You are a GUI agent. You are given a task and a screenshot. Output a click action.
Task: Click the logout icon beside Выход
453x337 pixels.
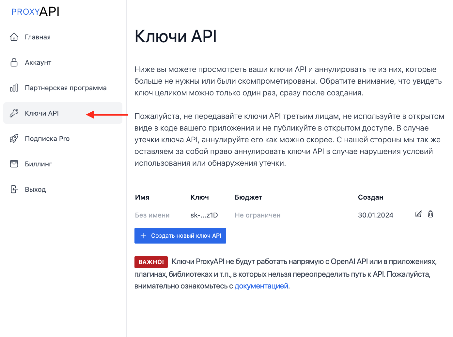[14, 189]
